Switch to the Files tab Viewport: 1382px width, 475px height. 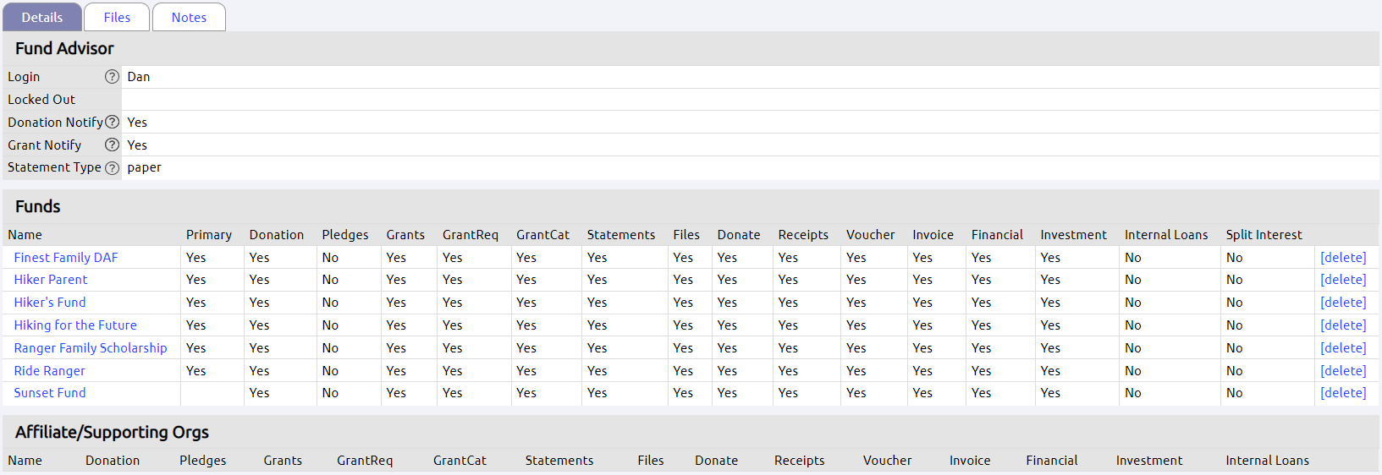pyautogui.click(x=117, y=17)
